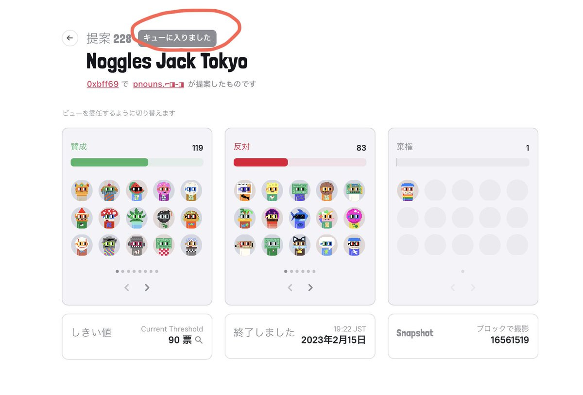Open the Snapshot block info card
The height and width of the screenshot is (395, 583).
pyautogui.click(x=463, y=336)
